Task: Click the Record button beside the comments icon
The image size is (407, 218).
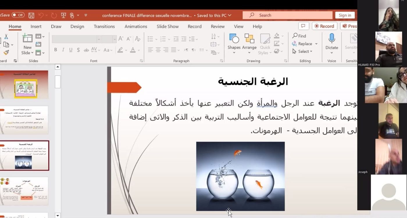Action: (x=324, y=26)
